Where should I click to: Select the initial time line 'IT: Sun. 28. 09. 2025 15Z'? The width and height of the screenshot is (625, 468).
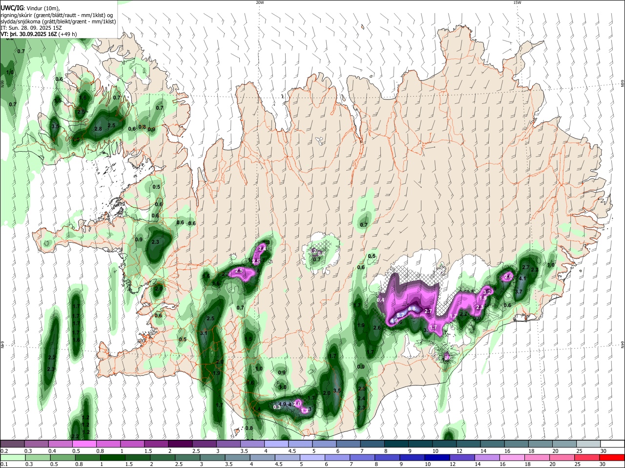tap(31, 28)
